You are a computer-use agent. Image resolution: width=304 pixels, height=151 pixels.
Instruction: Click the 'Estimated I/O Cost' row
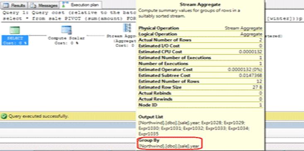[x=200, y=46]
